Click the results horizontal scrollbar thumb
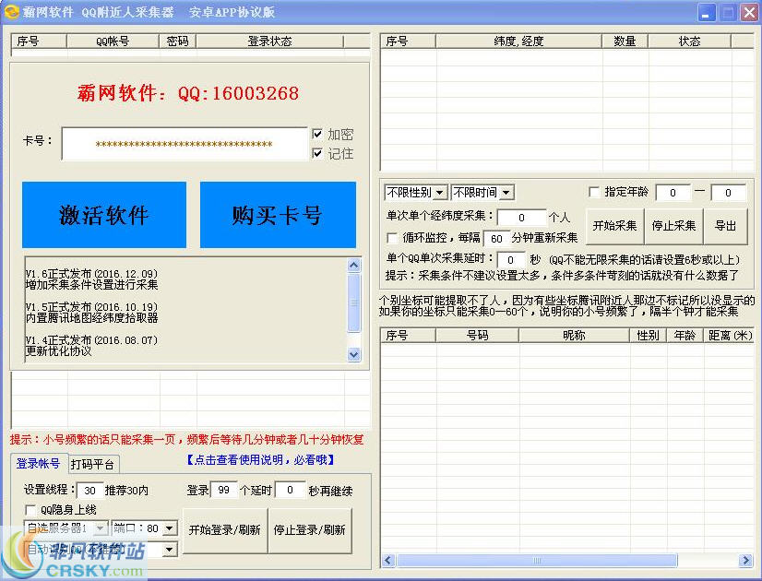Viewport: 762px width, 581px height. (x=537, y=560)
